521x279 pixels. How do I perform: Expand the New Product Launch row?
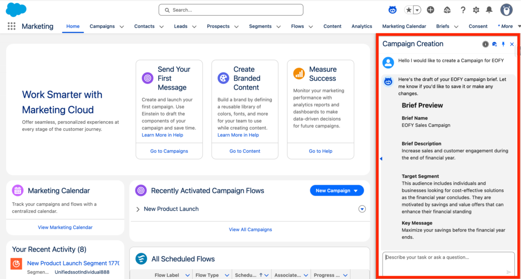click(x=138, y=209)
